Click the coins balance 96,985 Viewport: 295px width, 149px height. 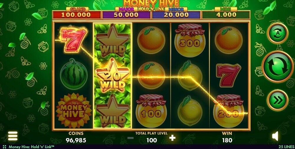76,140
